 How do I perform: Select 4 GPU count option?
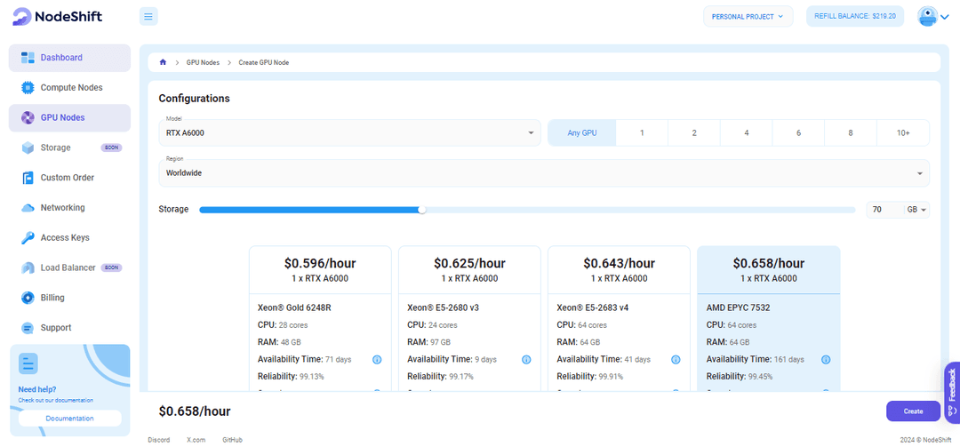coord(747,133)
